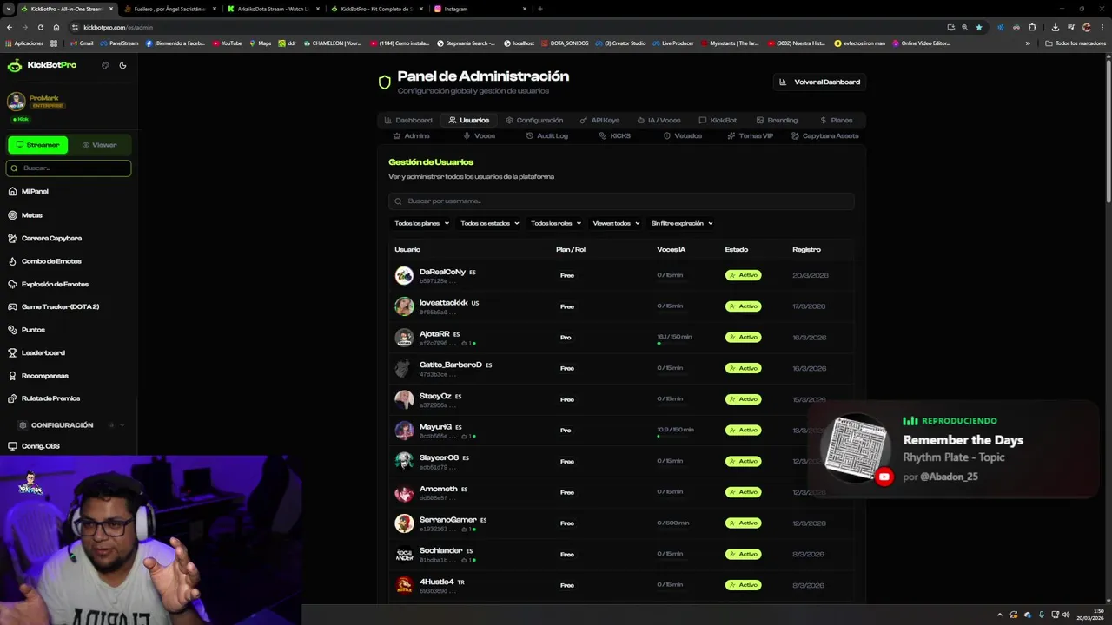Image resolution: width=1112 pixels, height=625 pixels.
Task: Switch to Viewer mode
Action: (x=99, y=145)
